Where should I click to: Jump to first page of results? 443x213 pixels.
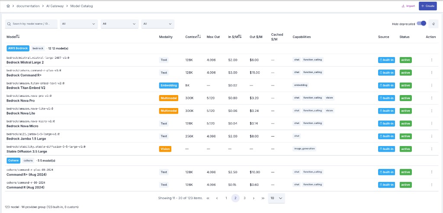(208, 198)
